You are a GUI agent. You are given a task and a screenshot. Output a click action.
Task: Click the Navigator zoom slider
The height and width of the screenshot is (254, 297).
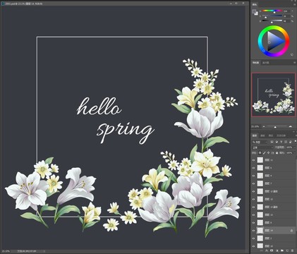pos(277,127)
